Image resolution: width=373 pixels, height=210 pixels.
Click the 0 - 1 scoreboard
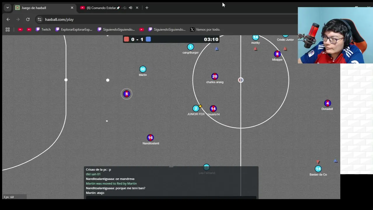[137, 39]
